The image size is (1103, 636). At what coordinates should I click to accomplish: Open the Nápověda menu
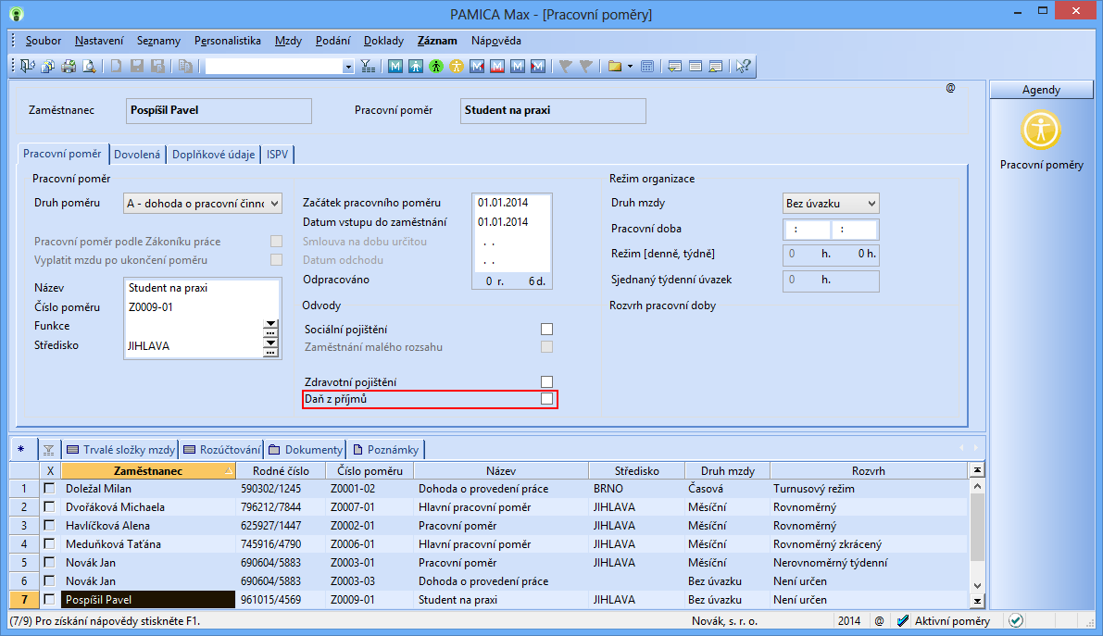click(495, 41)
